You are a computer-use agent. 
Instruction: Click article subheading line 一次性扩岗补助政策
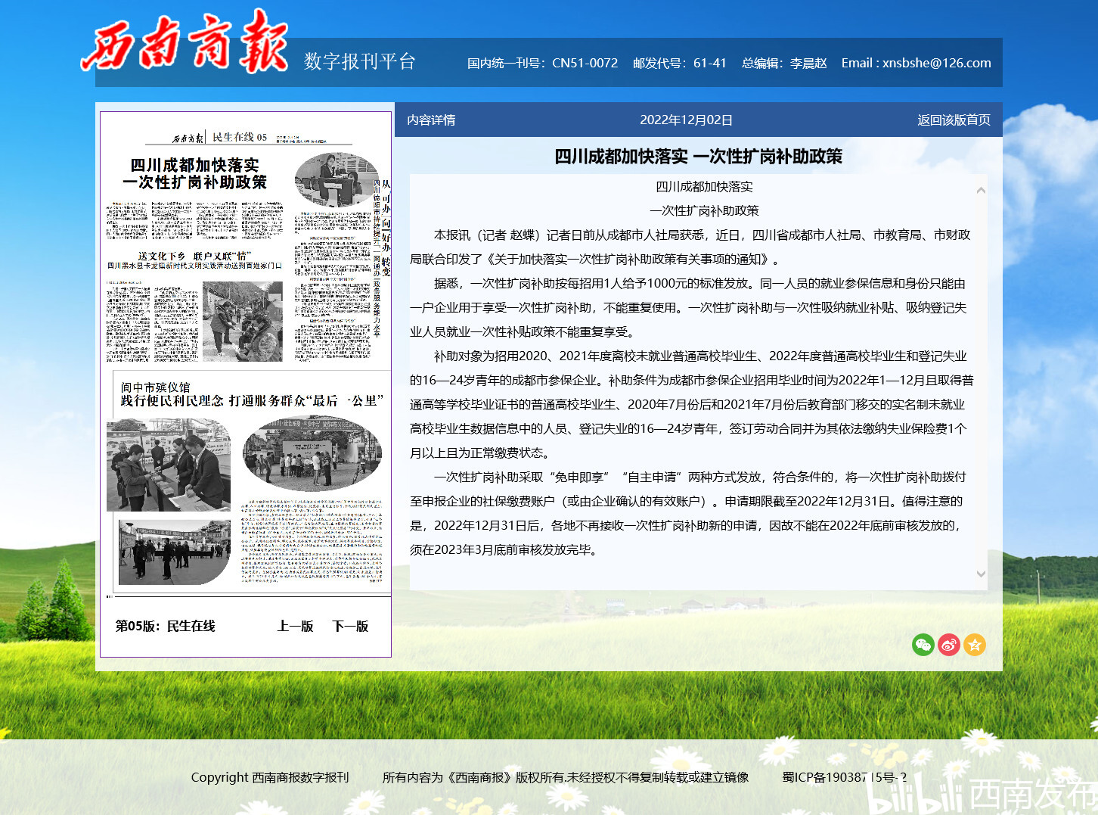pos(704,210)
